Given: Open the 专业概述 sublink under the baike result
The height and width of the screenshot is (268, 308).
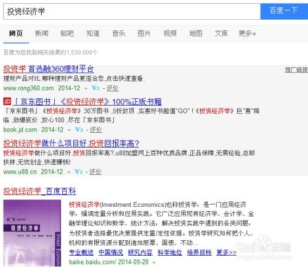Looking at the screenshot, I should pos(81,253).
